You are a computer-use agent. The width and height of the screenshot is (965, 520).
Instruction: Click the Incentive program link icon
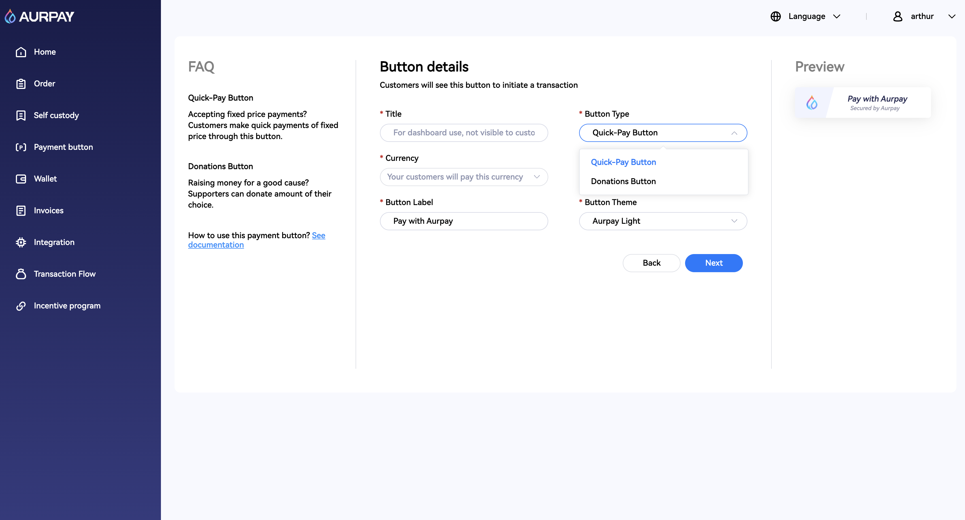[21, 306]
